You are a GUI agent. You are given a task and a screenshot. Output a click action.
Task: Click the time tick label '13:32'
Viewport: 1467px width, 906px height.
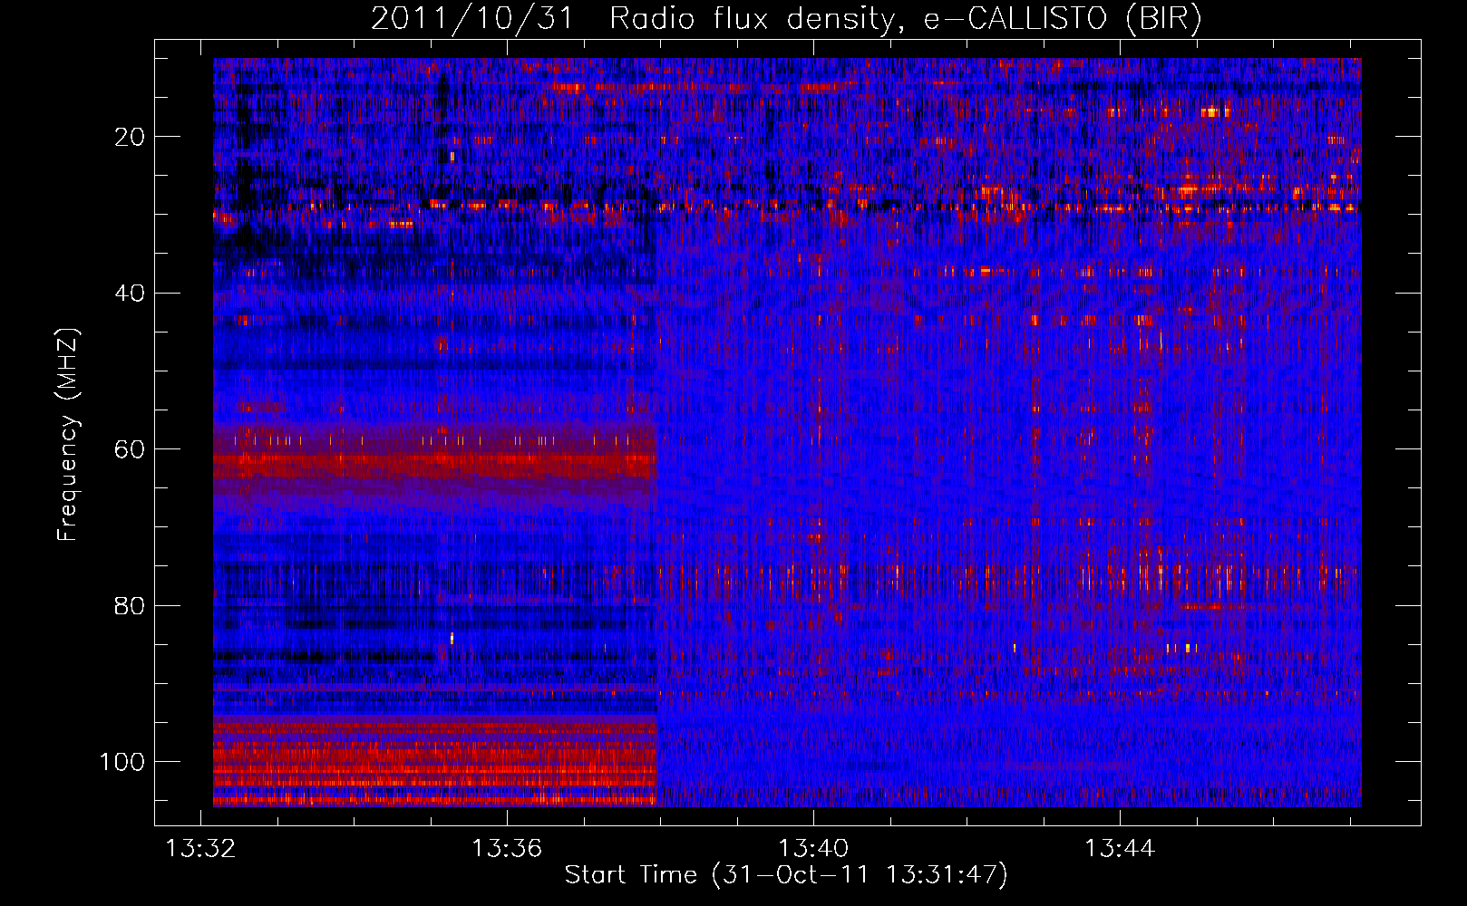200,849
